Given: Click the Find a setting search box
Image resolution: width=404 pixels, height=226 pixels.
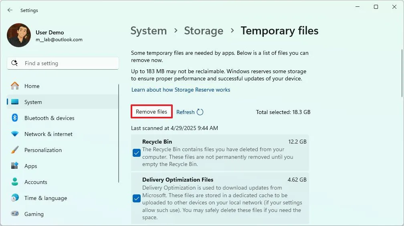Looking at the screenshot, I should coord(63,63).
